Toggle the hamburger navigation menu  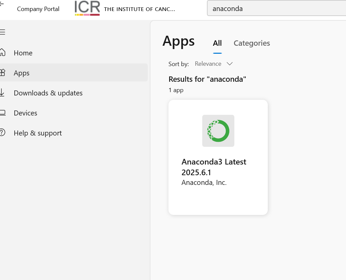pos(2,32)
